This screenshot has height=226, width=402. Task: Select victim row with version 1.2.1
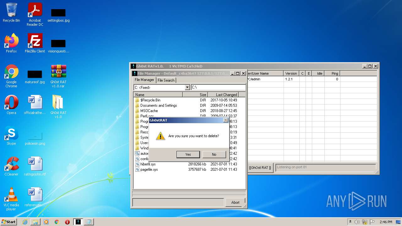pyautogui.click(x=312, y=79)
